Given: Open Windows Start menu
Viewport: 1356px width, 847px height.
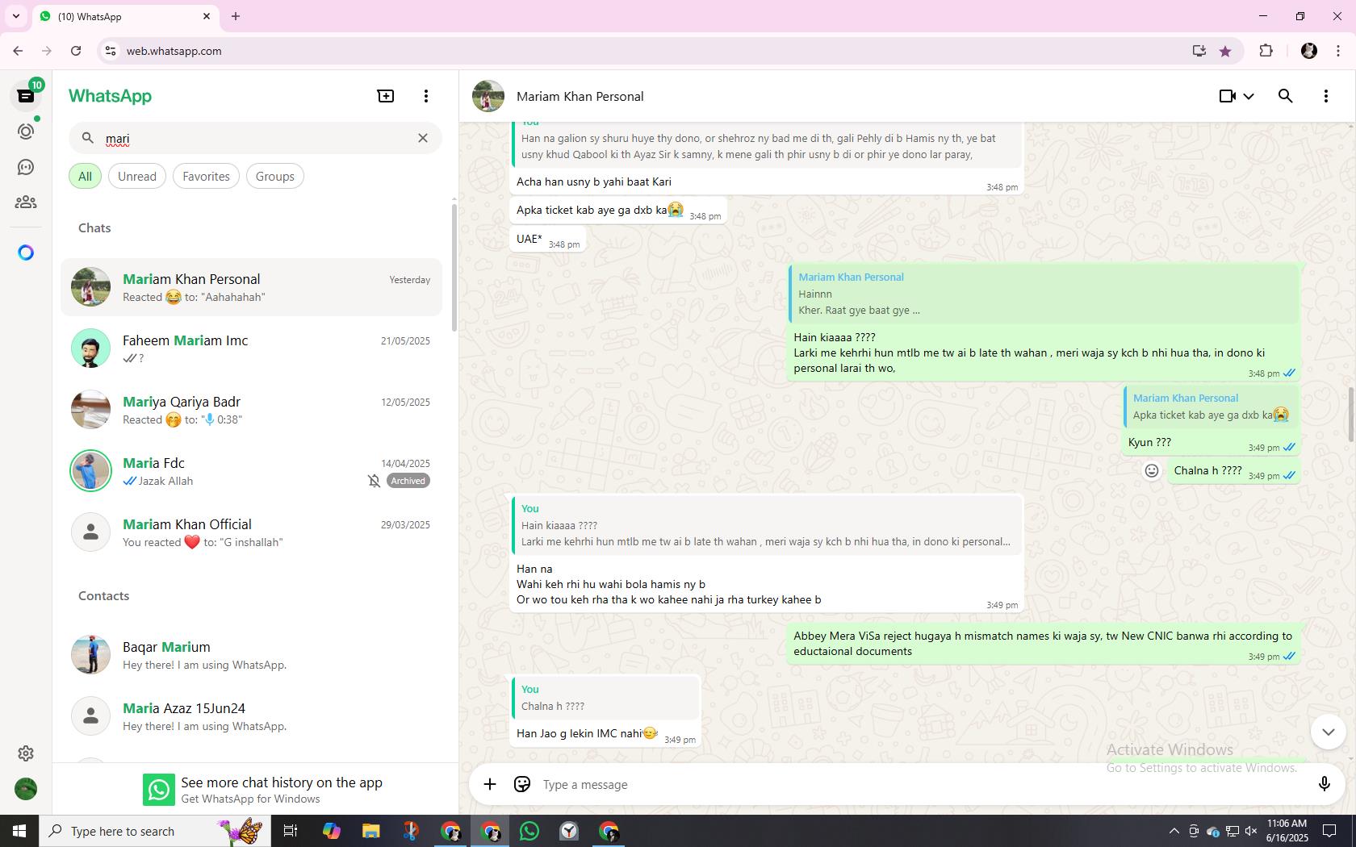Looking at the screenshot, I should click(x=19, y=831).
